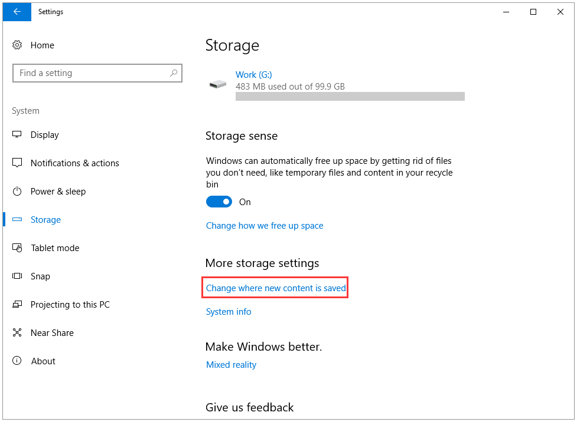Click the Work (G:) usage bar
This screenshot has width=577, height=422.
tap(350, 96)
